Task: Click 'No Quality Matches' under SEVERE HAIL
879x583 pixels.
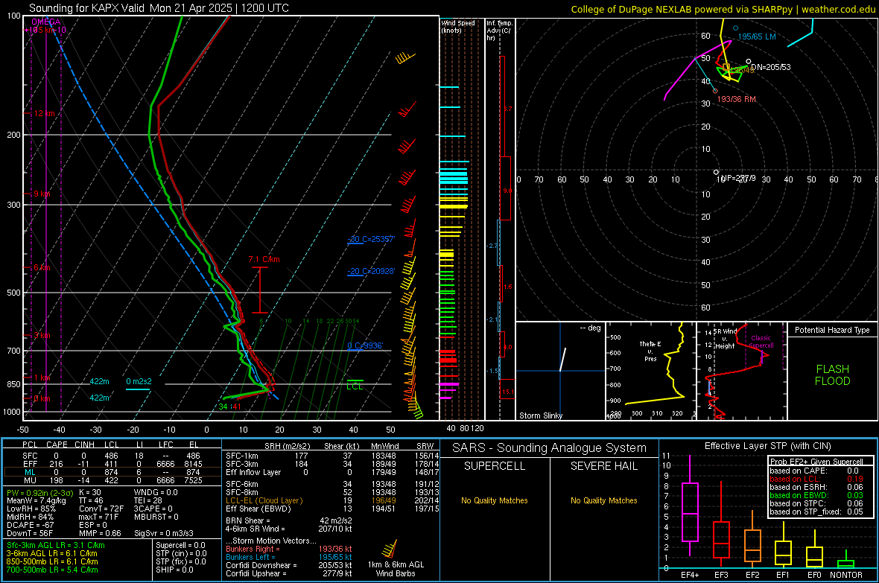Action: (603, 500)
